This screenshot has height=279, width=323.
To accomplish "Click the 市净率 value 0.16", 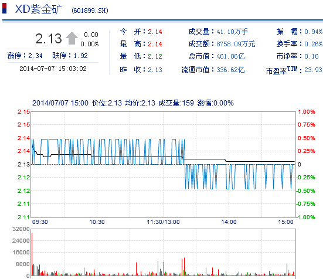I will [x=311, y=56].
